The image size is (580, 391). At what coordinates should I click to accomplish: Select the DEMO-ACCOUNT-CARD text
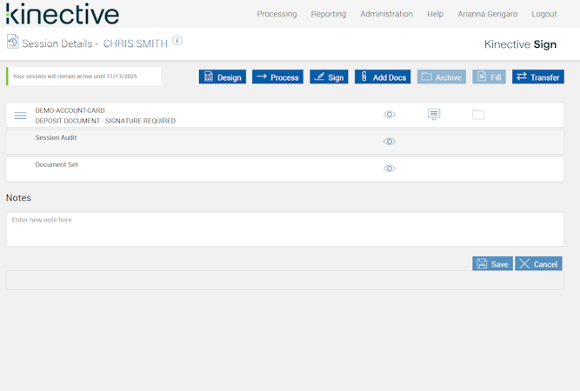click(x=70, y=110)
